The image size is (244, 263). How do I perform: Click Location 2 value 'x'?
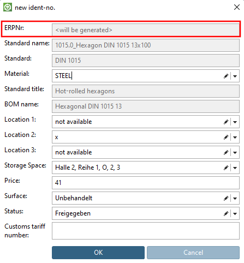57,138
